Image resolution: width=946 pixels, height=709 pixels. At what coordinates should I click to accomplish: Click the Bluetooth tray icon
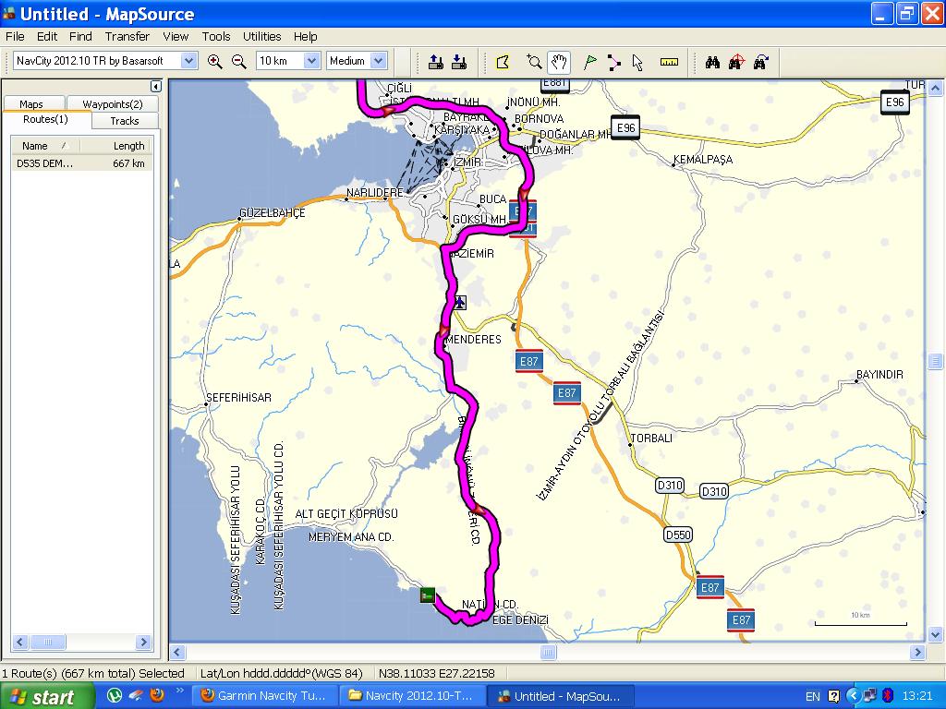[887, 696]
